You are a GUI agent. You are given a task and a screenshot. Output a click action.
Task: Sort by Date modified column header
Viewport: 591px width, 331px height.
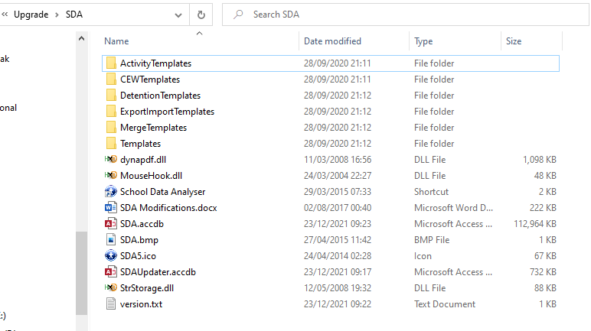[332, 41]
